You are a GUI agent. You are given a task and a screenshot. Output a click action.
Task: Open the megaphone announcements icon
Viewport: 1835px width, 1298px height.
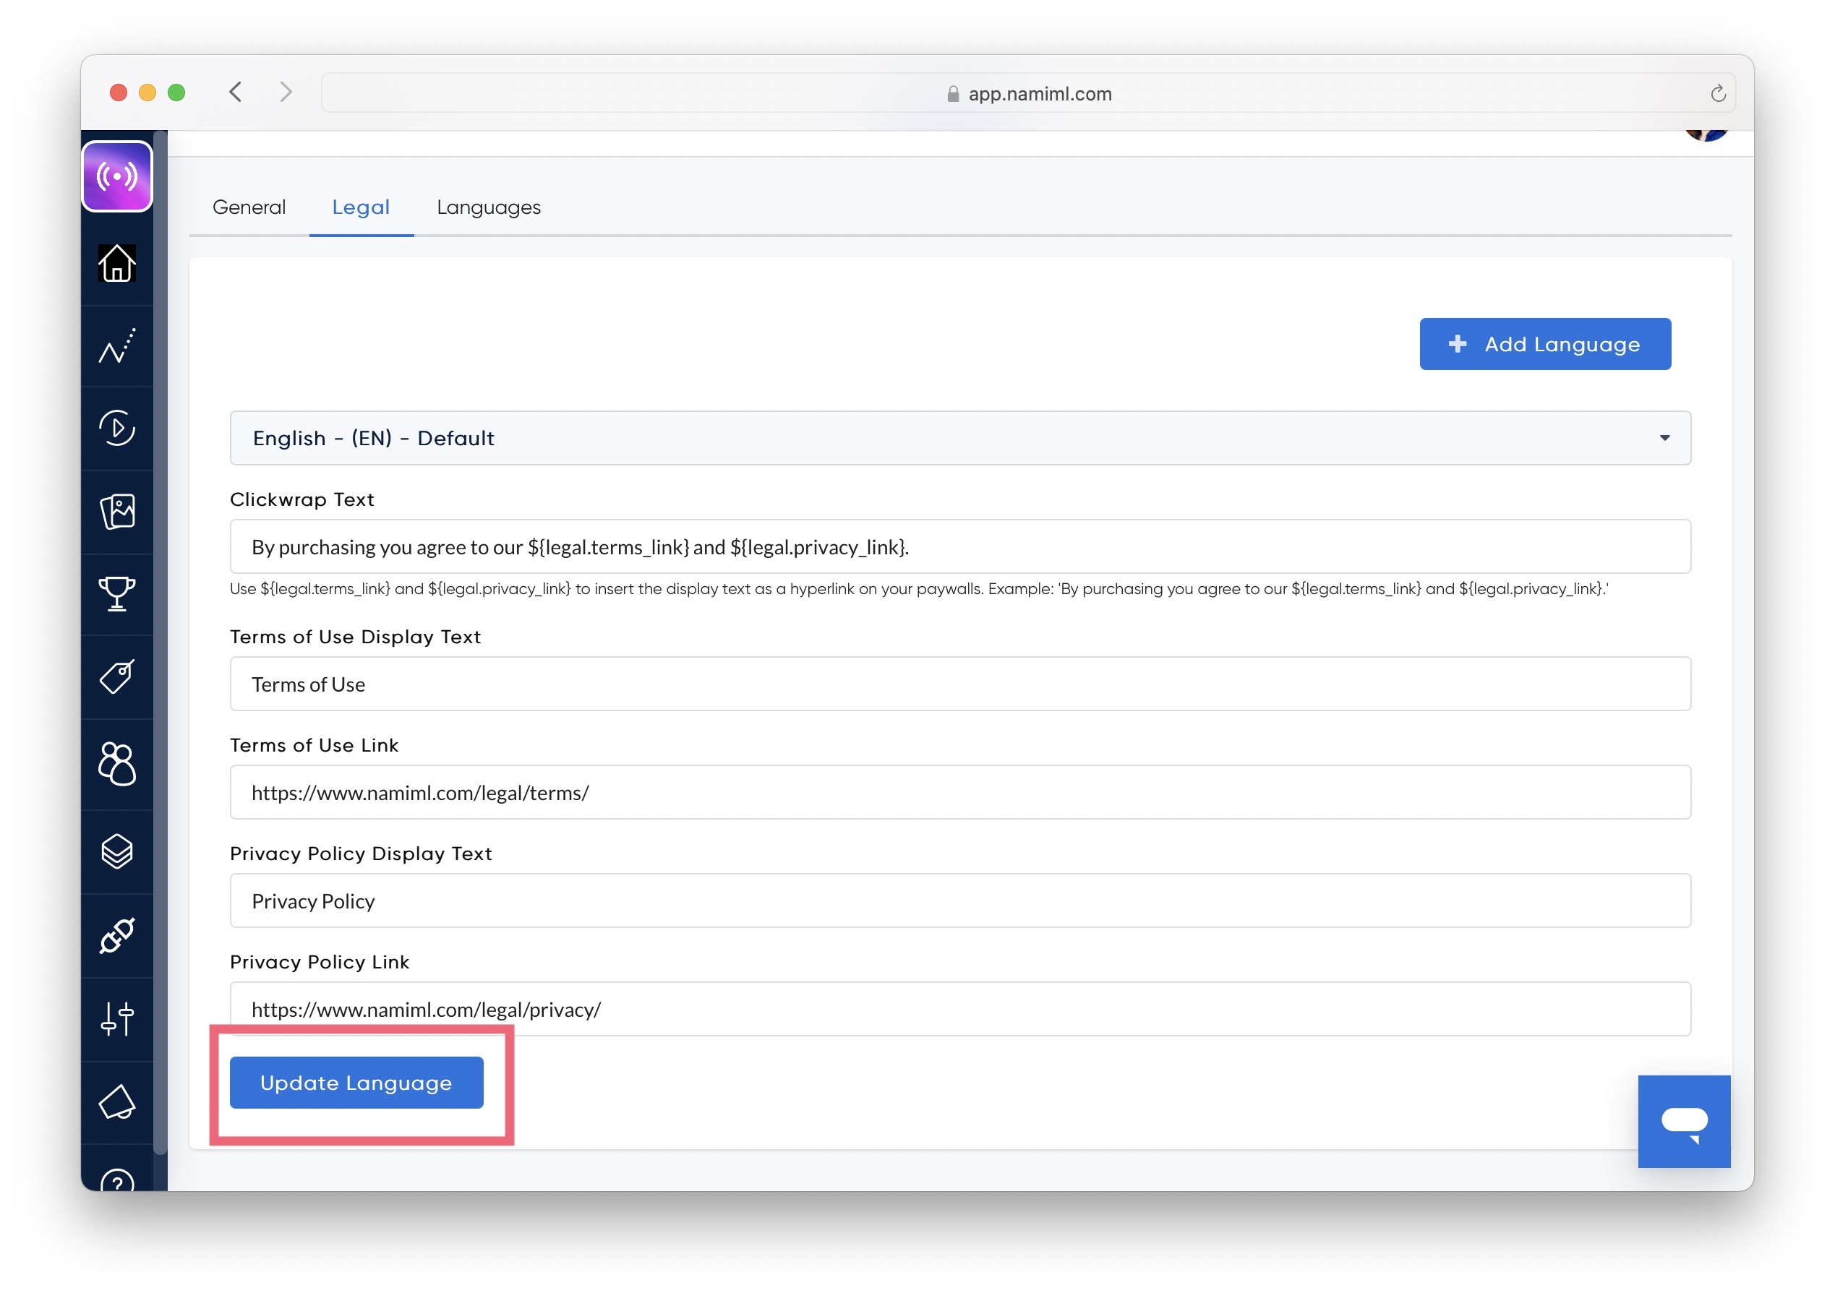pos(116,1102)
